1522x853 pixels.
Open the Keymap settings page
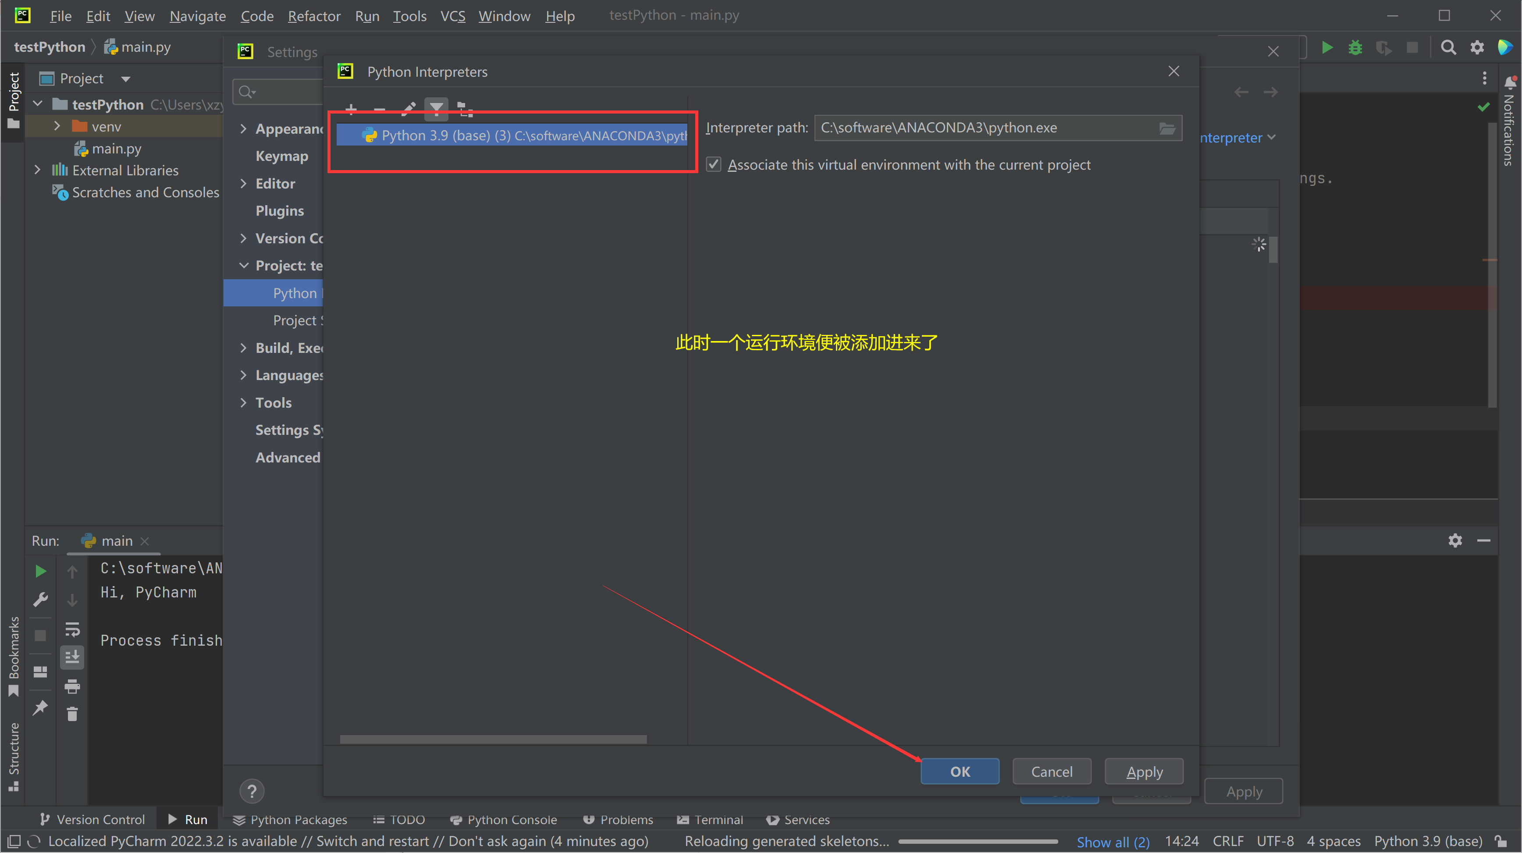tap(282, 156)
